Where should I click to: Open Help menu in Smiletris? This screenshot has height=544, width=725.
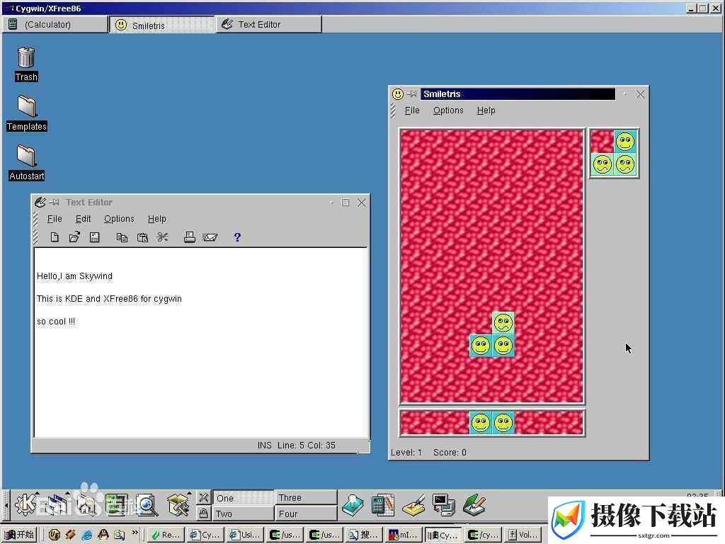click(x=486, y=110)
